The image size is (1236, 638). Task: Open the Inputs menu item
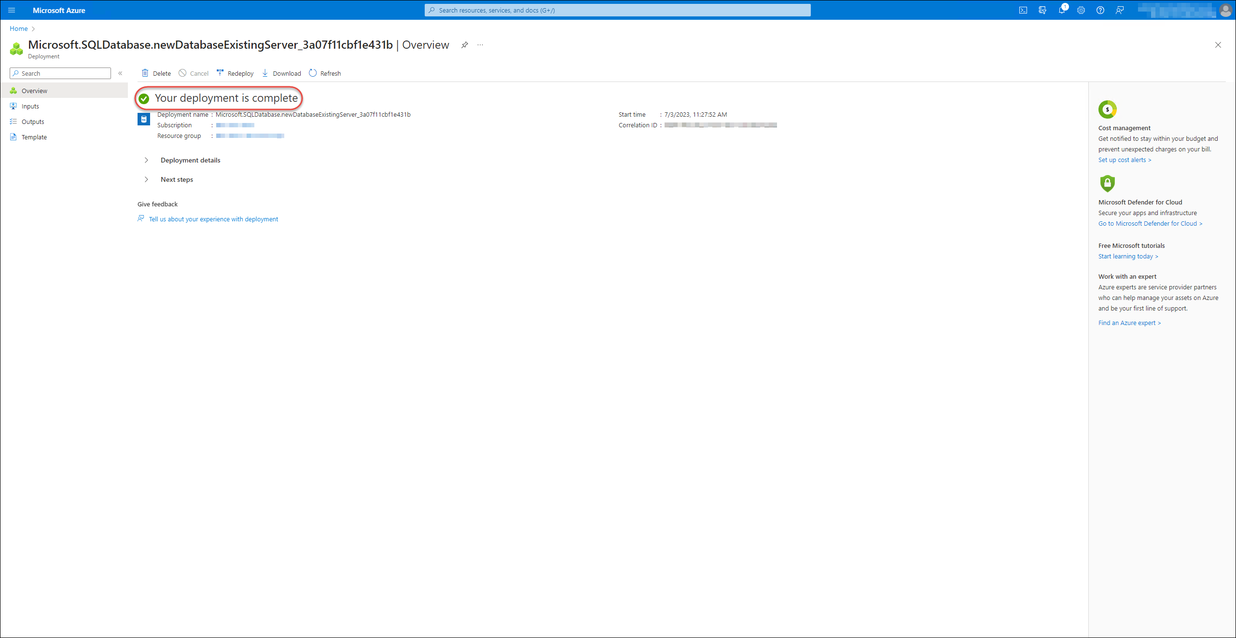coord(64,106)
